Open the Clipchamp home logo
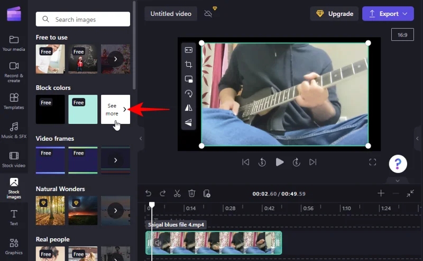The width and height of the screenshot is (423, 261). click(14, 14)
